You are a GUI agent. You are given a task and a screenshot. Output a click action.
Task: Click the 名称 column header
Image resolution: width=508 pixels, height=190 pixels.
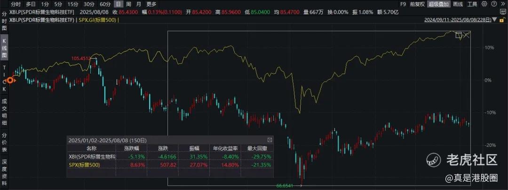91,148
